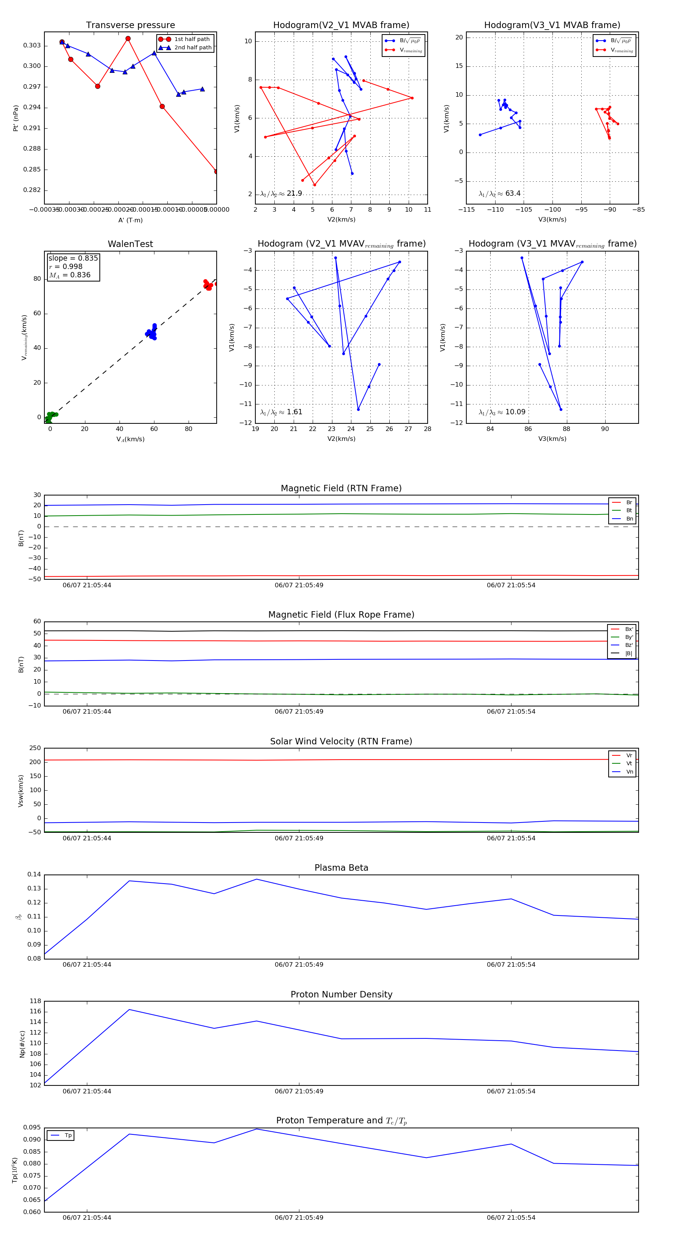Select the Bz' legend entry
This screenshot has height=1252, width=683.
click(622, 645)
